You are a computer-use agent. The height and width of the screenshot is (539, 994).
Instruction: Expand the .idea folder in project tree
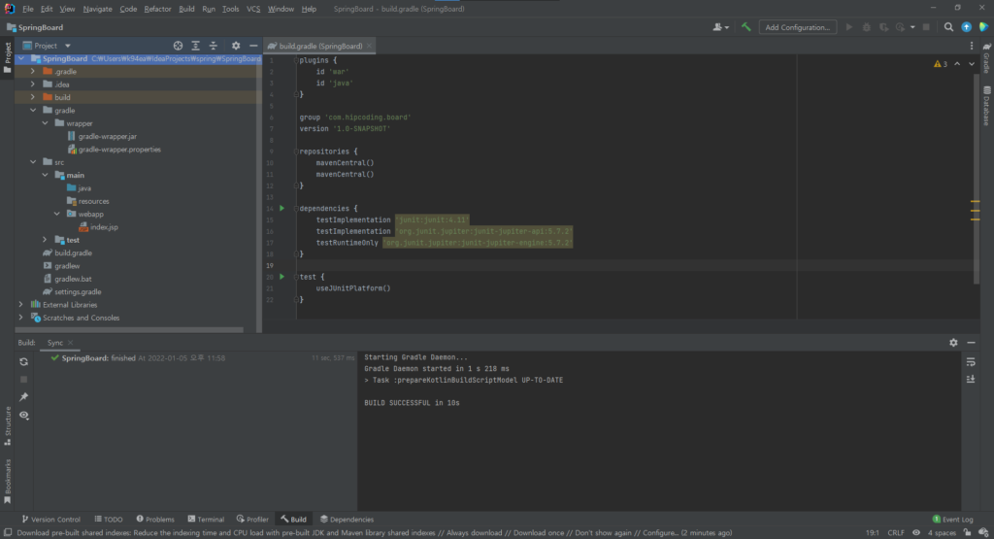point(34,84)
